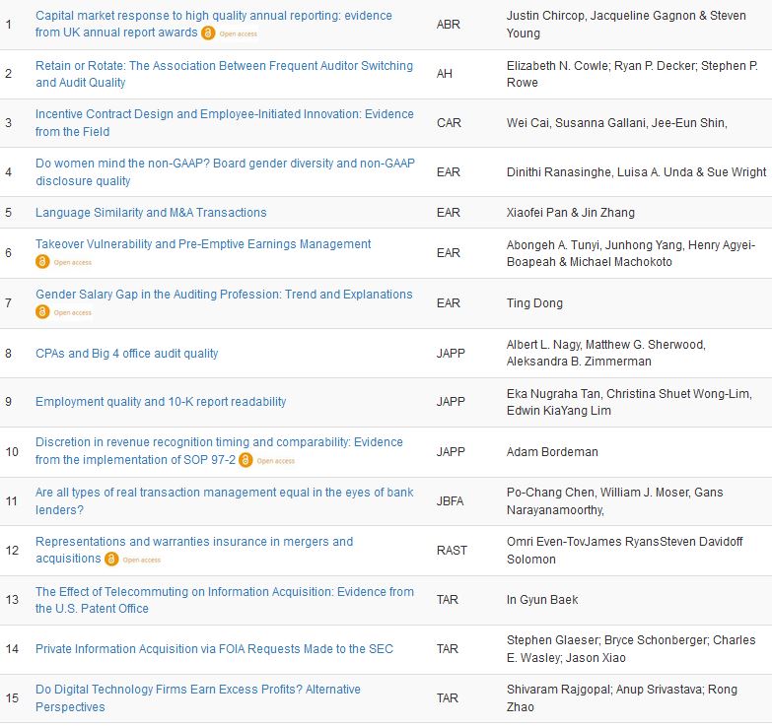Open 'CPAs and Big 4 office audit quality' link
Screen dimensions: 772x727
(126, 354)
